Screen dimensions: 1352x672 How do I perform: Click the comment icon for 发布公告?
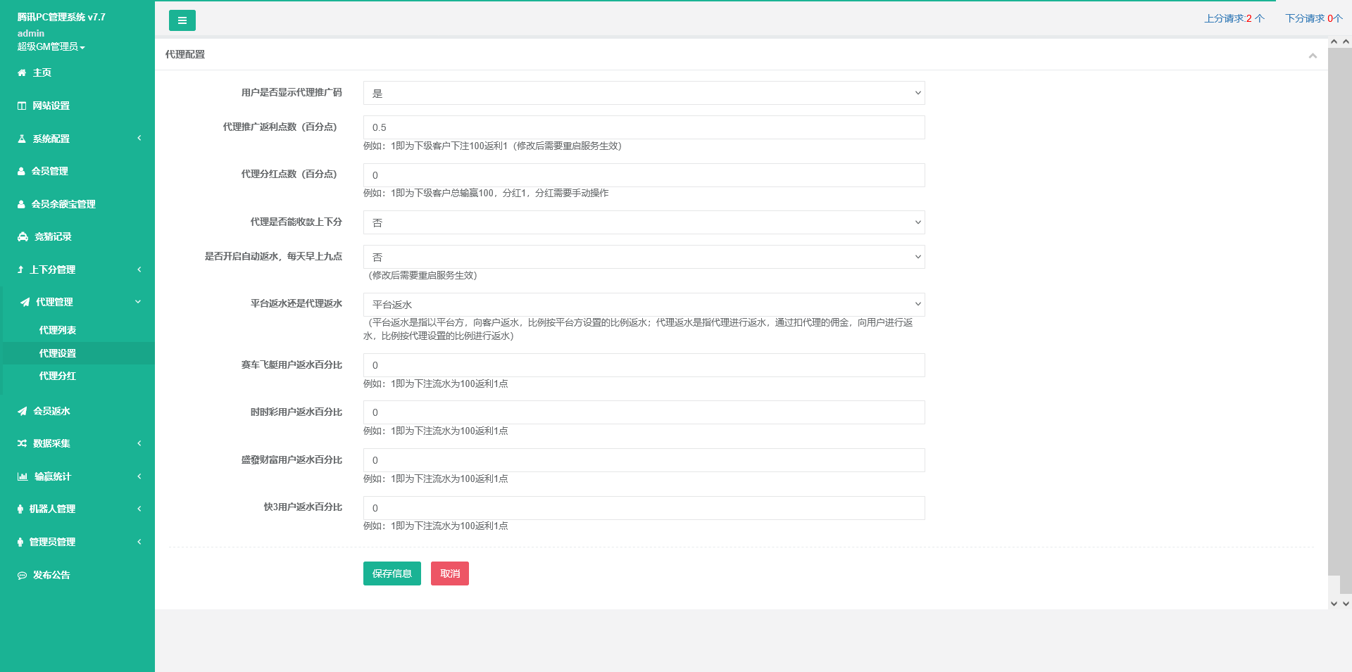(x=23, y=575)
